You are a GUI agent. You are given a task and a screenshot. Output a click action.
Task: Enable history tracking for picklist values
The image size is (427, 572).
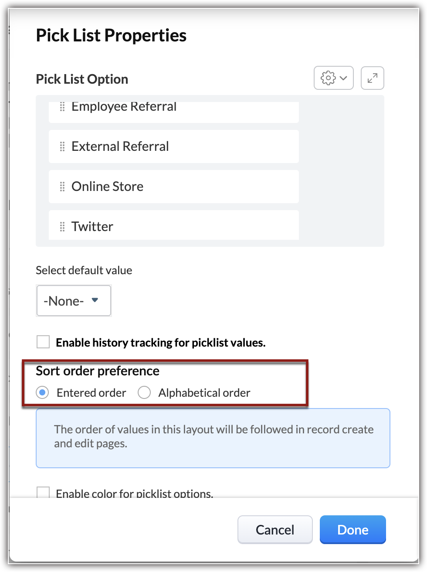[x=43, y=342]
